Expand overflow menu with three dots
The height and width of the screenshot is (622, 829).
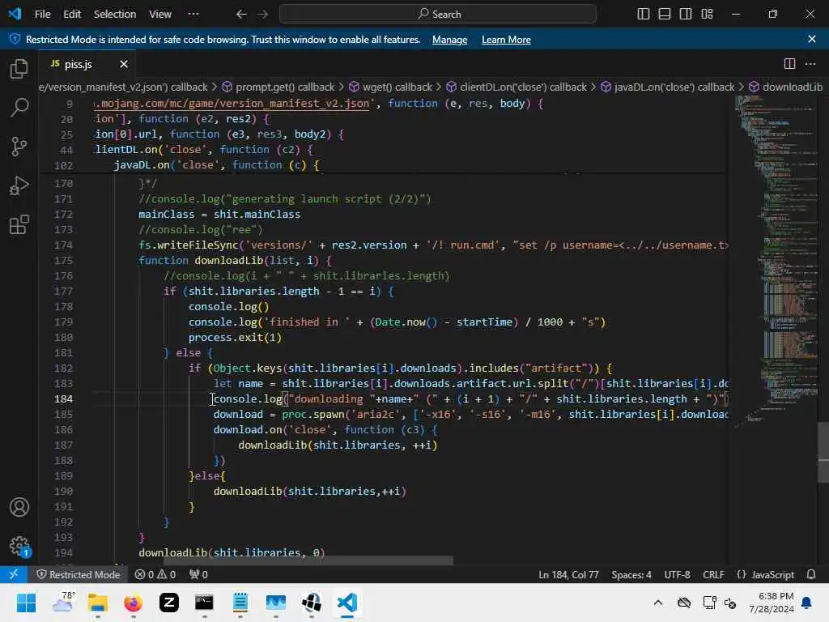pos(193,15)
